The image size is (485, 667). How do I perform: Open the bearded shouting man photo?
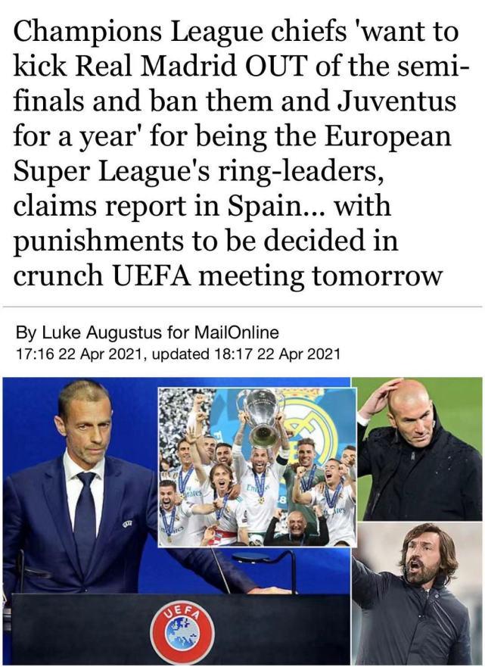[418, 594]
